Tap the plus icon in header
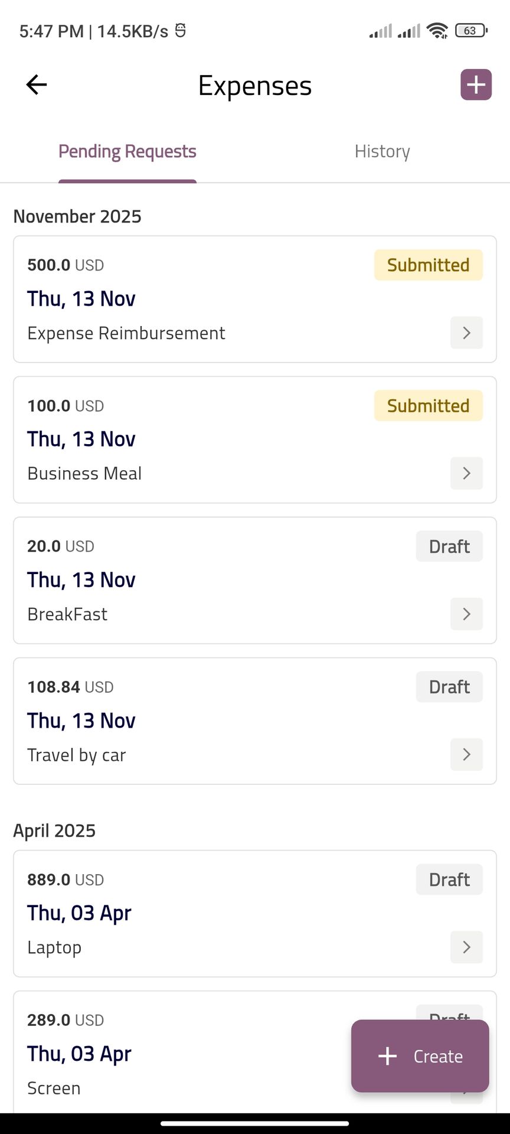The height and width of the screenshot is (1134, 510). click(x=476, y=85)
